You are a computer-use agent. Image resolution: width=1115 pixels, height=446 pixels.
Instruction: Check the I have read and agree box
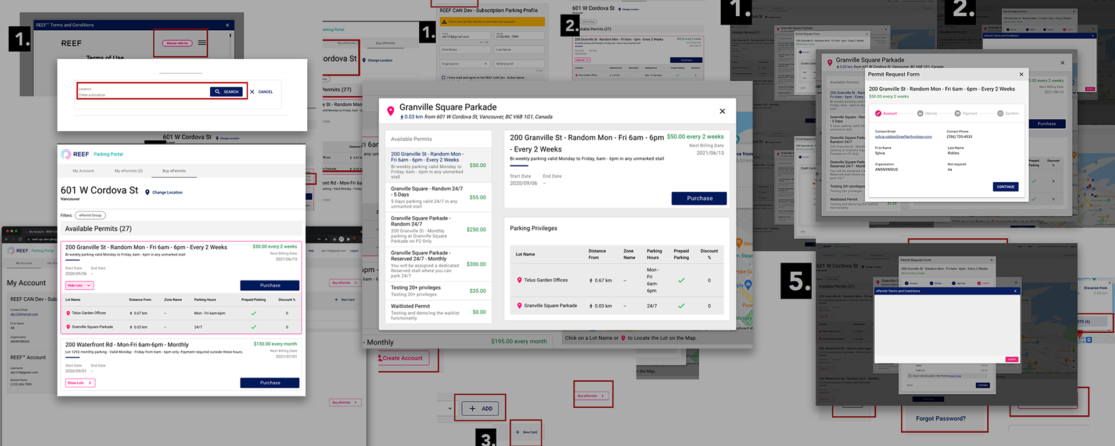point(444,77)
